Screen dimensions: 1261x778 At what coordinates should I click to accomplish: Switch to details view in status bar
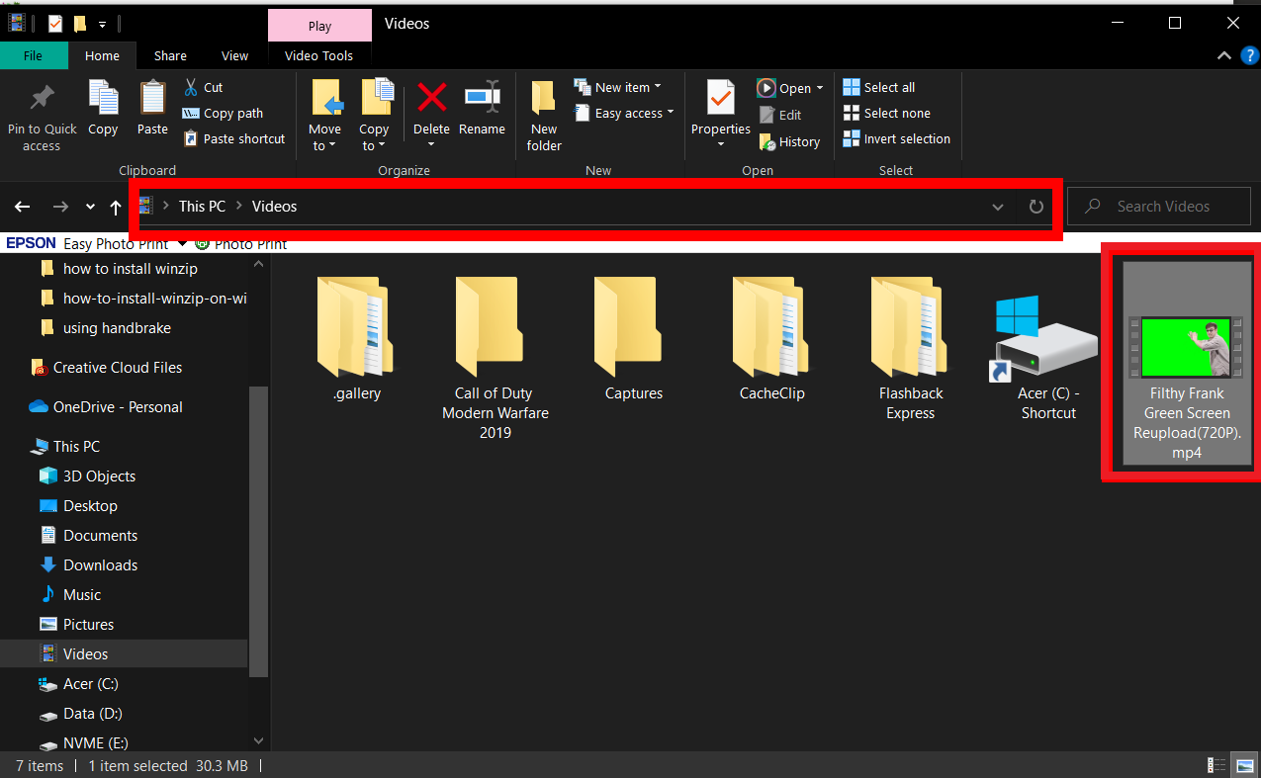pyautogui.click(x=1216, y=764)
